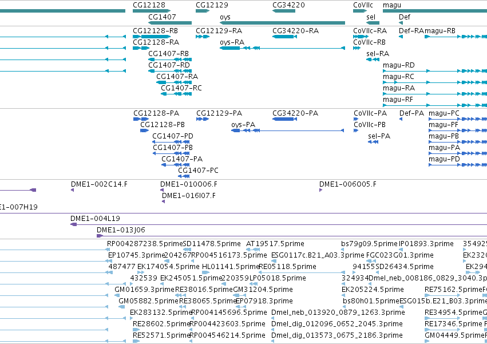
Task: Click CG1407-RB transcript label
Action: [168, 54]
